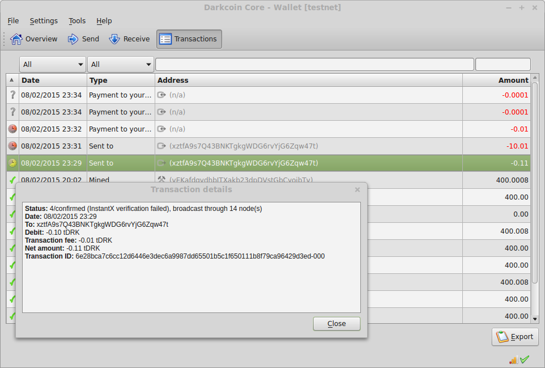Click the Transaction ID hash in the details dialog

pos(200,256)
